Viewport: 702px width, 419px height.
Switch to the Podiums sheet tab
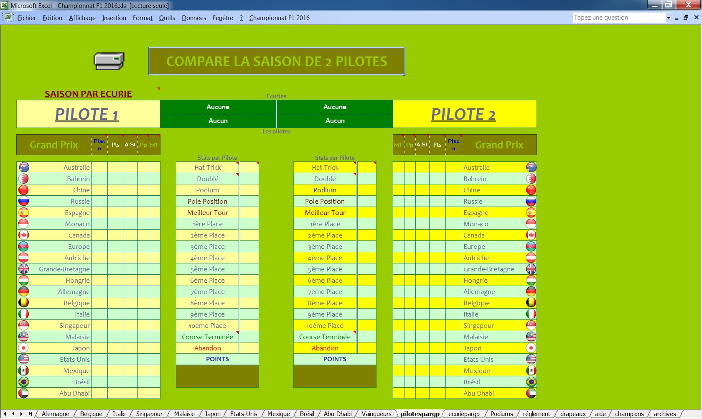tap(501, 414)
